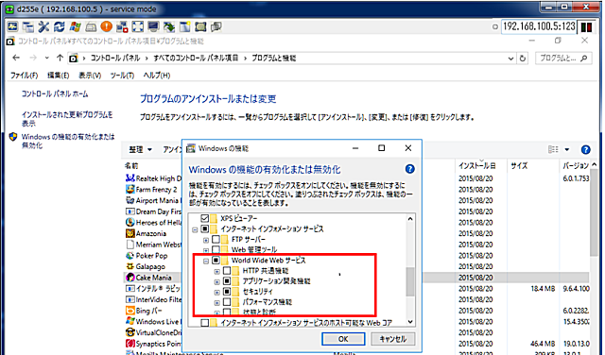The height and width of the screenshot is (355, 605).
Task: Click the orange exclamation mark toolbar icon
Action: (x=106, y=26)
